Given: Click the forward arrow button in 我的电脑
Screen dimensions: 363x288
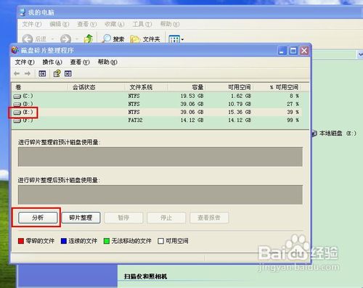Looking at the screenshot, I should (x=65, y=39).
